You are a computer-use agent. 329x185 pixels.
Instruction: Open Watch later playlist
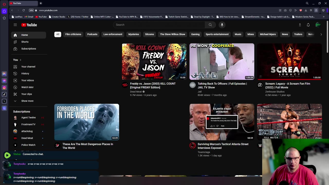[x=29, y=87]
